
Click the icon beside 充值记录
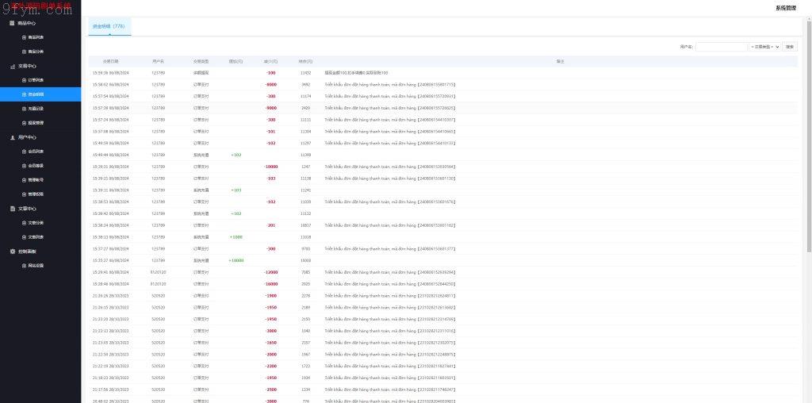pyautogui.click(x=24, y=109)
